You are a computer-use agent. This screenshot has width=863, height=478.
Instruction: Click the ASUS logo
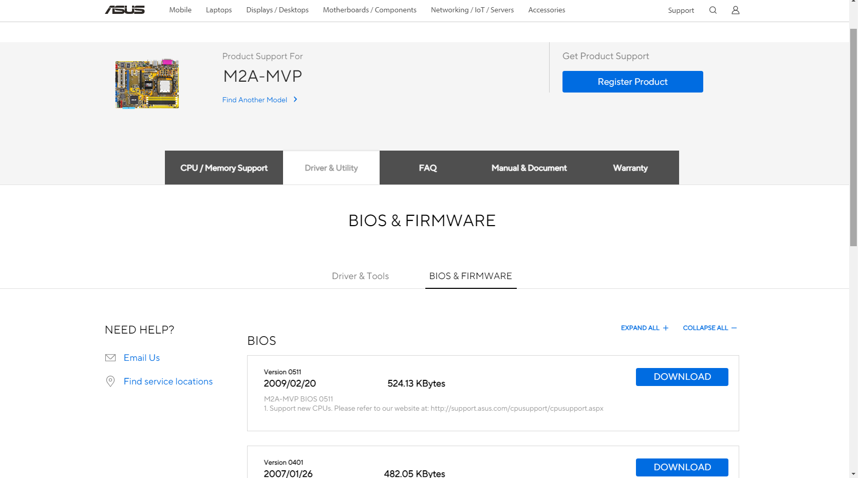point(125,10)
